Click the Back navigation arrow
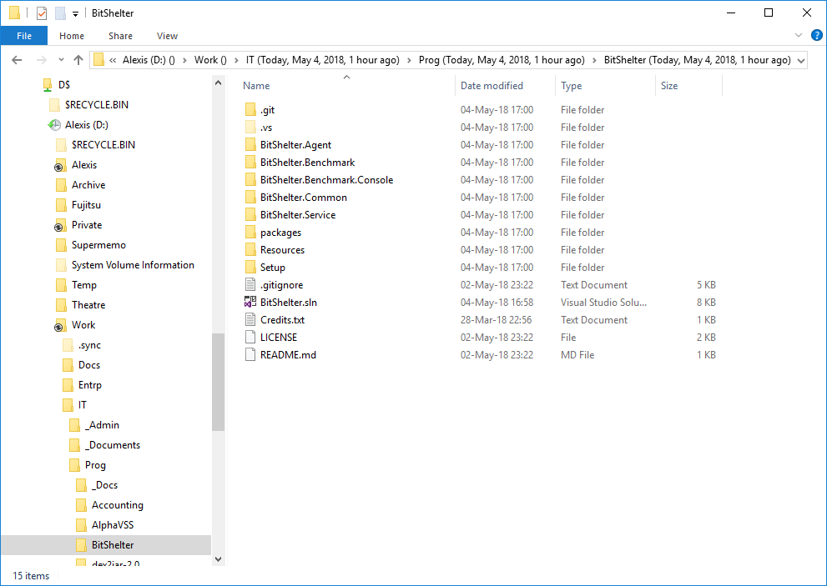Image resolution: width=827 pixels, height=586 pixels. coord(17,60)
